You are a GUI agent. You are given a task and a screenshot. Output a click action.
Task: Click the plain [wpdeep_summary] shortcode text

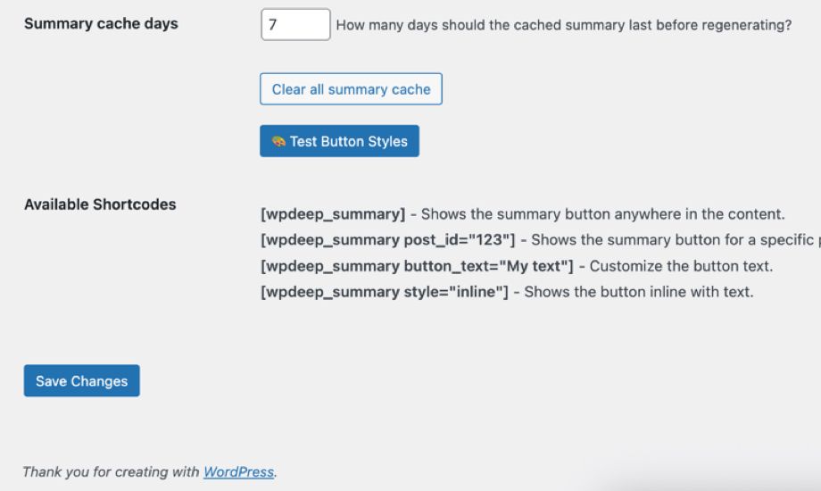pos(333,214)
